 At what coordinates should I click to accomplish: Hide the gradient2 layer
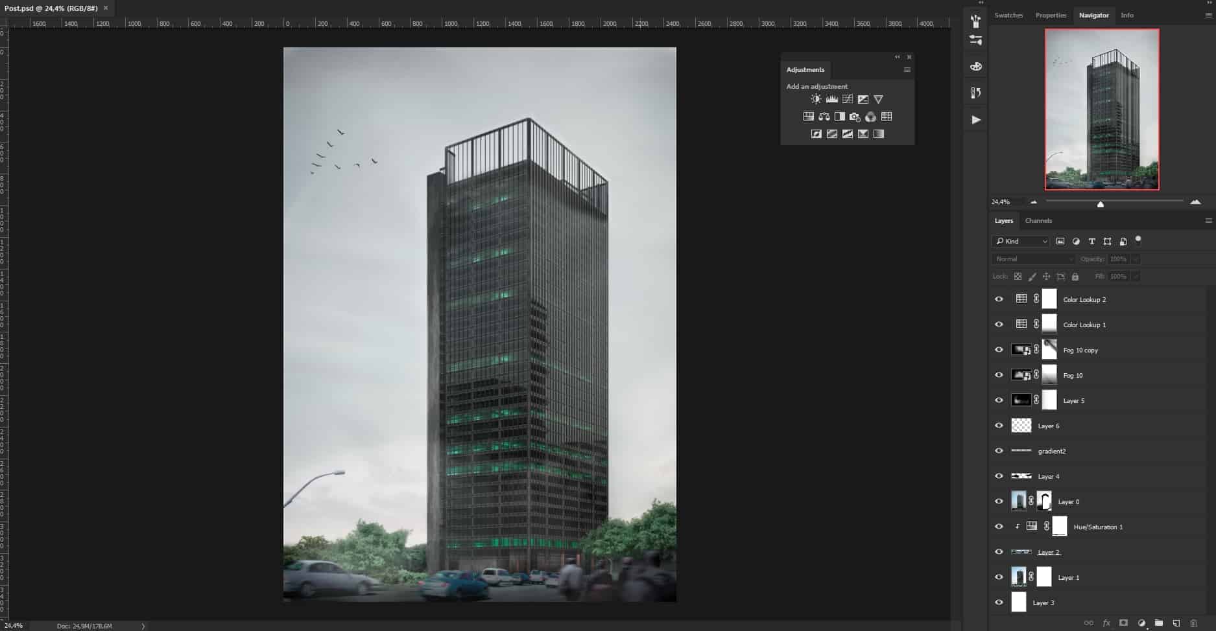point(999,450)
